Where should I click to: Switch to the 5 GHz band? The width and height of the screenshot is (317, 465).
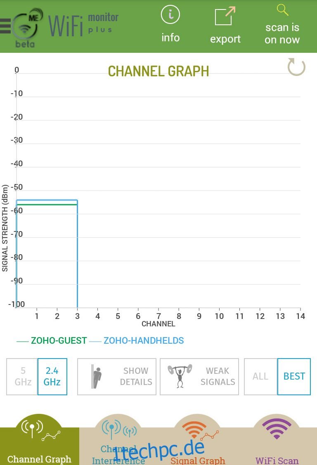[22, 377]
